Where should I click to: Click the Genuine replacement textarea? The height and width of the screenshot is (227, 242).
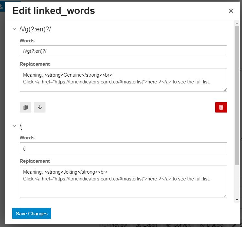pos(123,80)
